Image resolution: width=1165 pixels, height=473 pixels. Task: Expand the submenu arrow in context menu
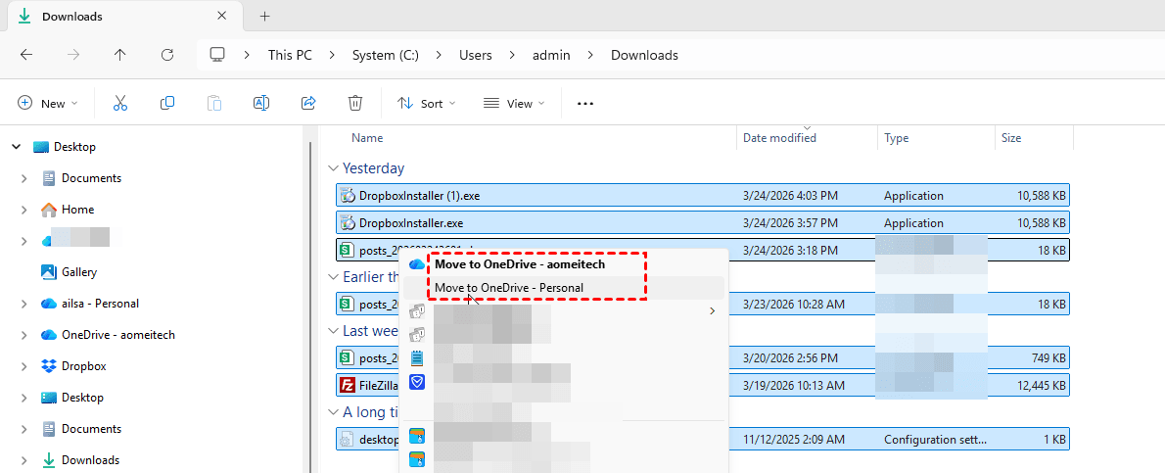pos(713,310)
